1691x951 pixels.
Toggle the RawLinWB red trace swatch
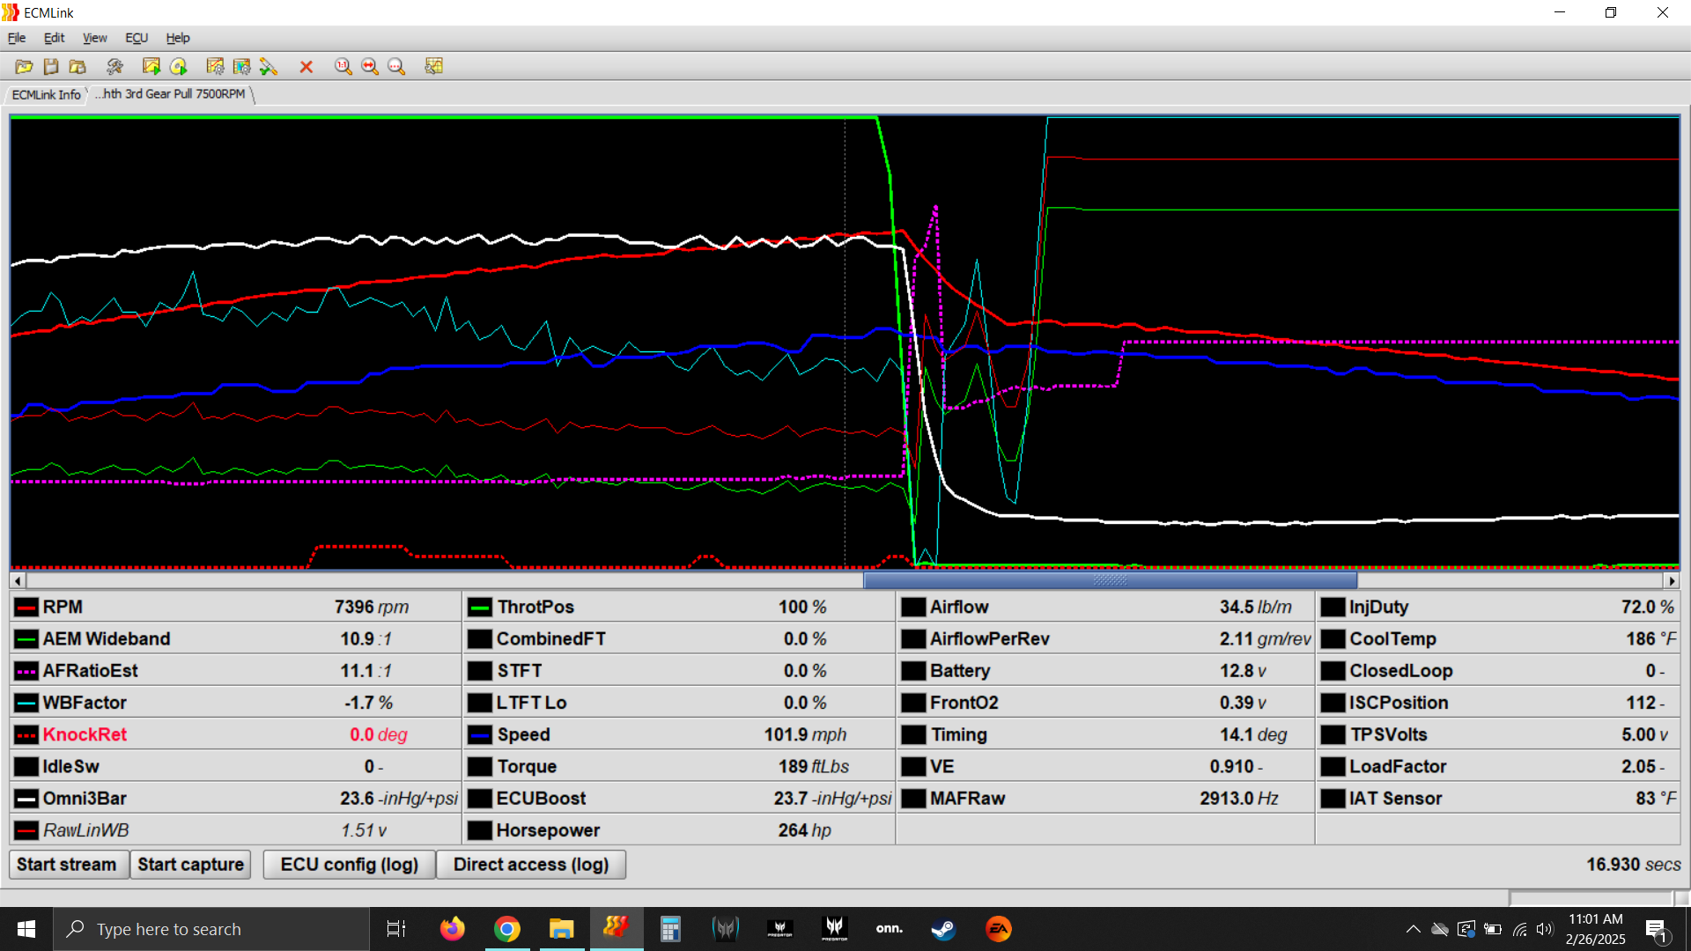point(26,830)
